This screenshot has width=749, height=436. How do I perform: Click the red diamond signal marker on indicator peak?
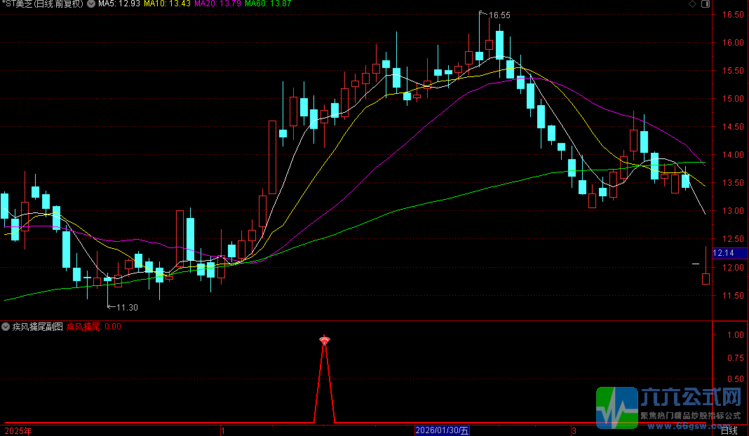[x=324, y=340]
